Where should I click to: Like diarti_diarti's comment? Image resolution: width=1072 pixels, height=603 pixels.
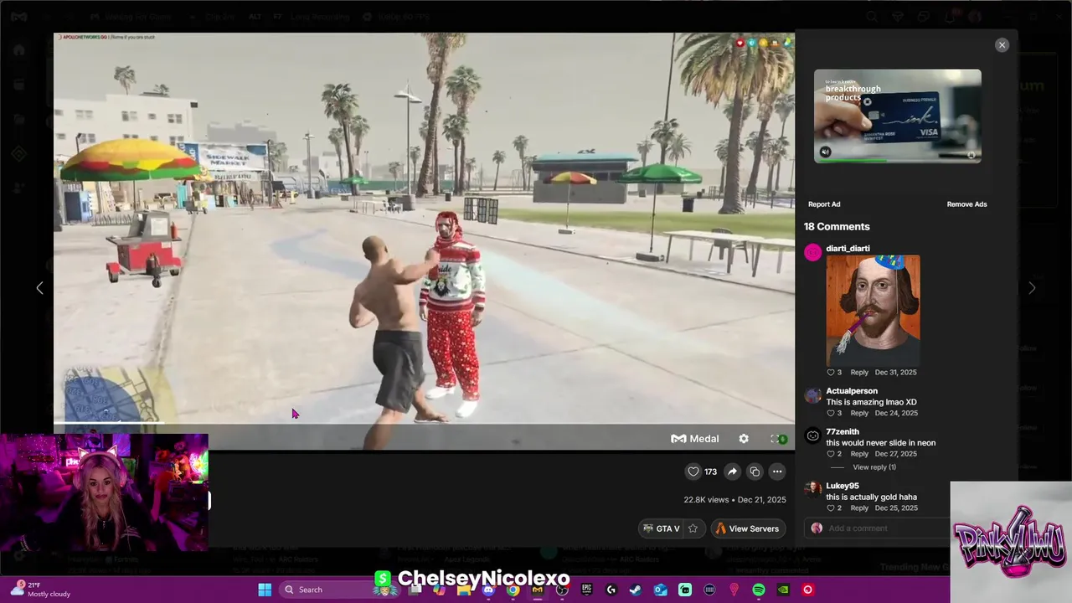tap(832, 373)
